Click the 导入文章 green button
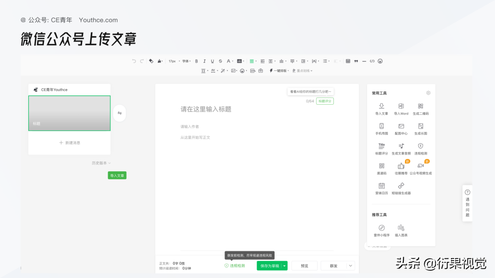The image size is (495, 278). point(117,175)
